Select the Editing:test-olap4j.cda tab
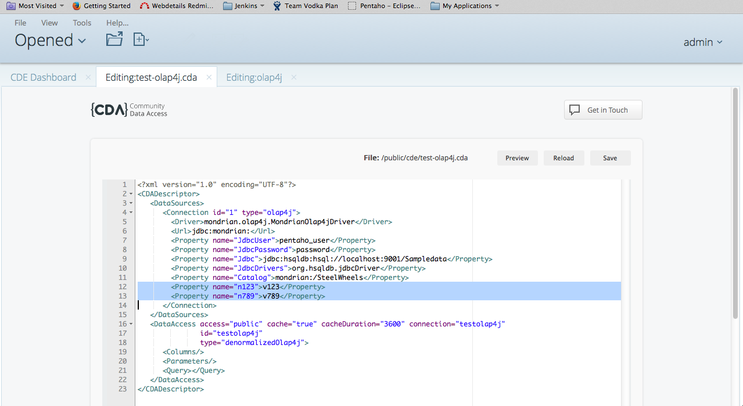The image size is (743, 406). (151, 77)
